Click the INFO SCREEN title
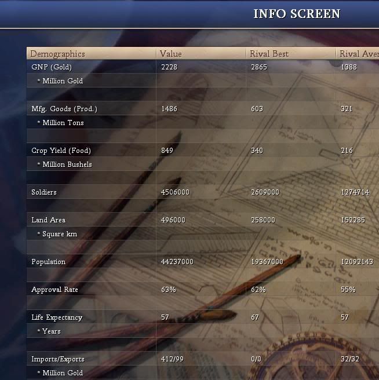The image size is (379, 380). click(x=297, y=14)
